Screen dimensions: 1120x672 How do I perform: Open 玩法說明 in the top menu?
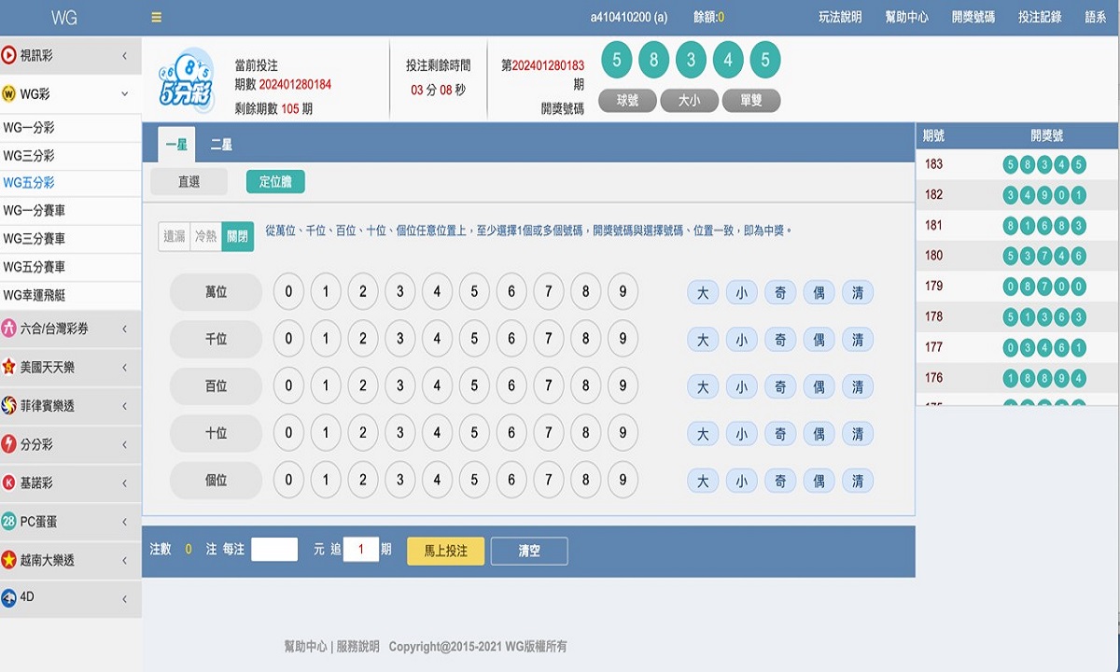(840, 17)
